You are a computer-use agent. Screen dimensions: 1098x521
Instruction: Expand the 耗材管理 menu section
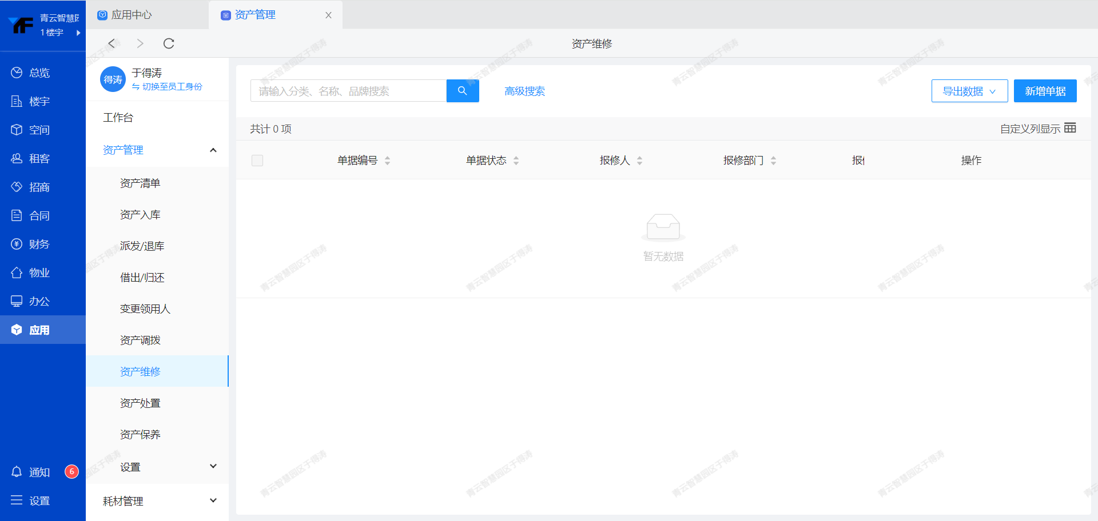[213, 501]
